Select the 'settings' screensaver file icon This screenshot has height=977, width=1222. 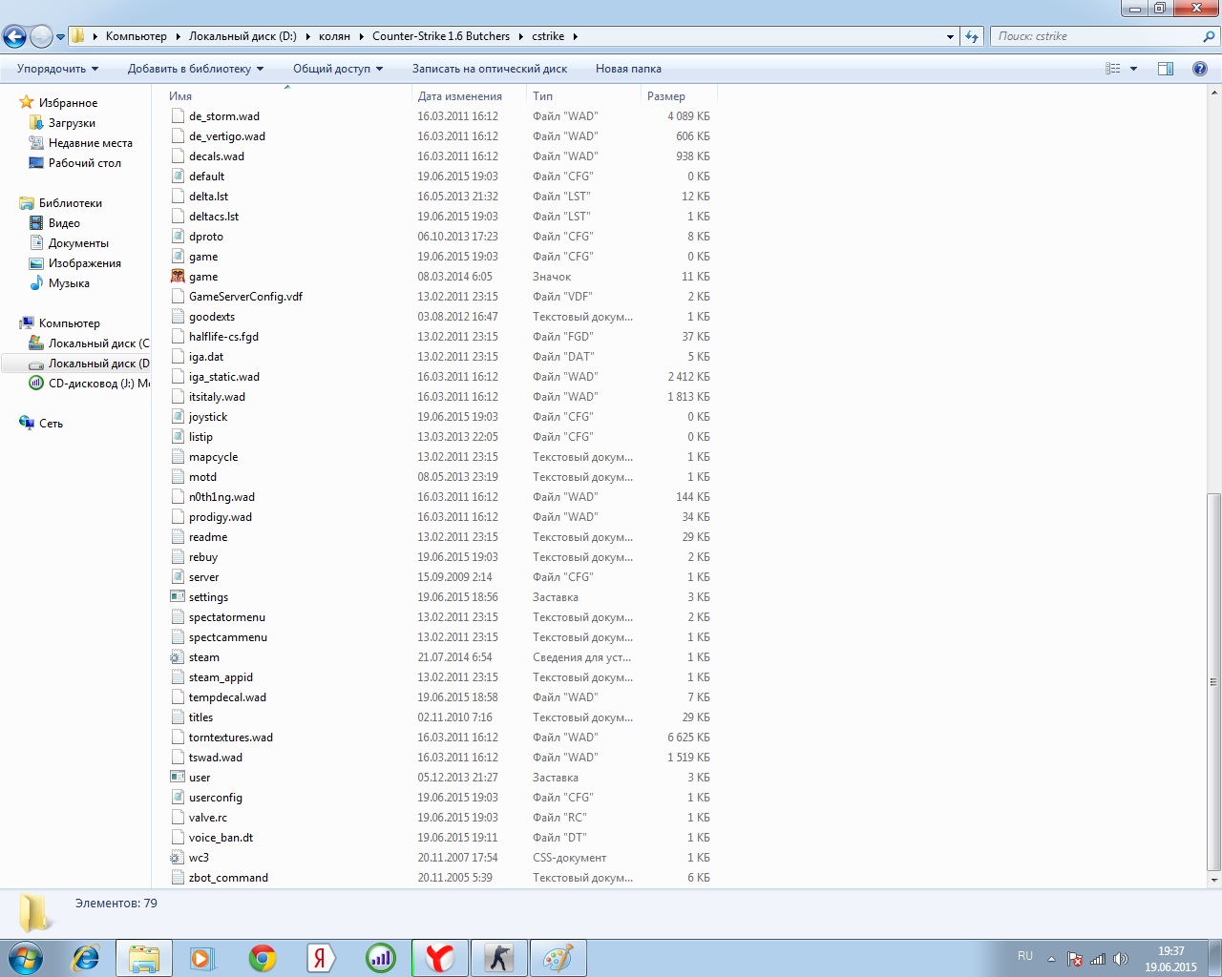(178, 597)
